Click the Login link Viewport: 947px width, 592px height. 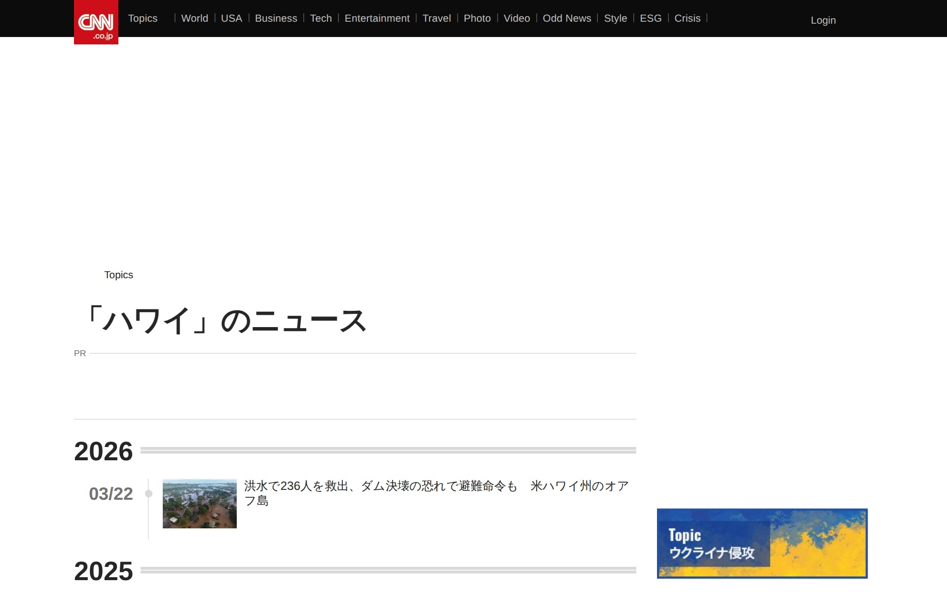[x=823, y=20]
